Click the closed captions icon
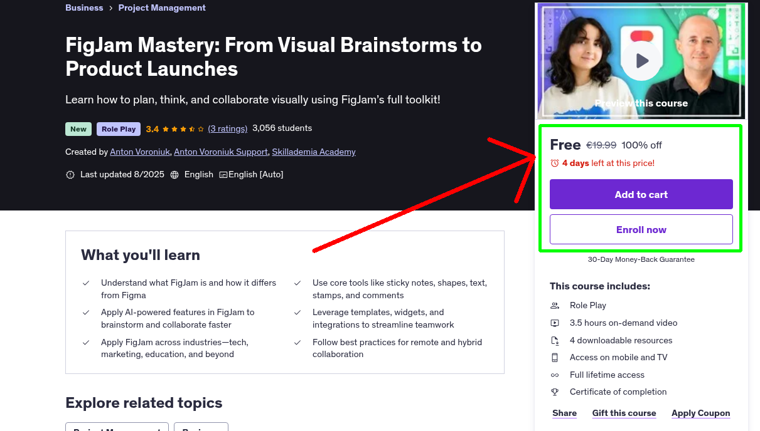Image resolution: width=760 pixels, height=431 pixels. 223,175
